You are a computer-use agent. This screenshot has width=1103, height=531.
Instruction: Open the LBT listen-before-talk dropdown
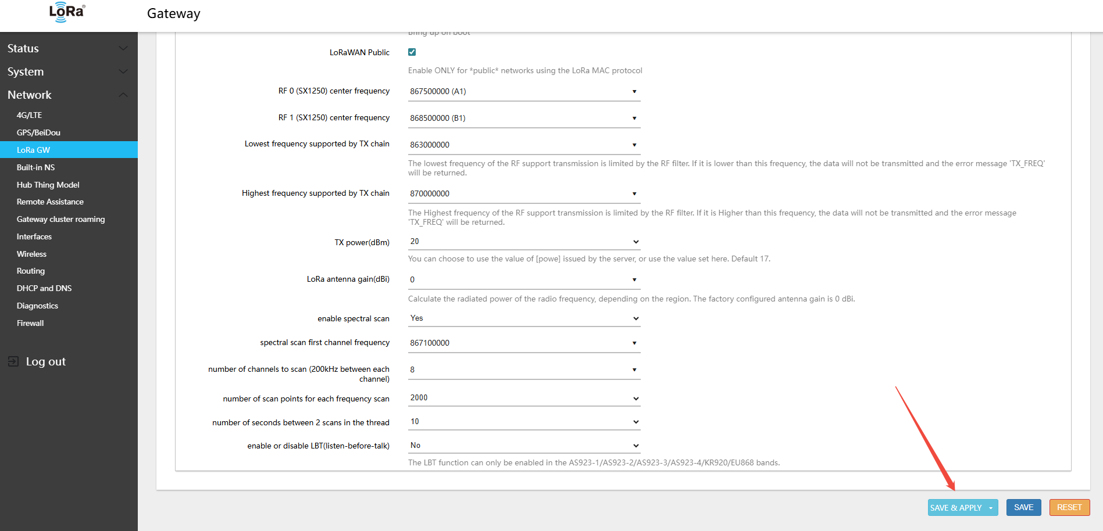click(523, 446)
